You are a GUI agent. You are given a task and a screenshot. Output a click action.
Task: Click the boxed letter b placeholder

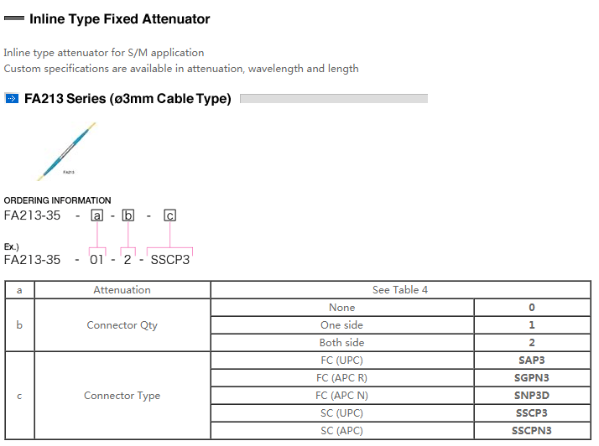[128, 216]
